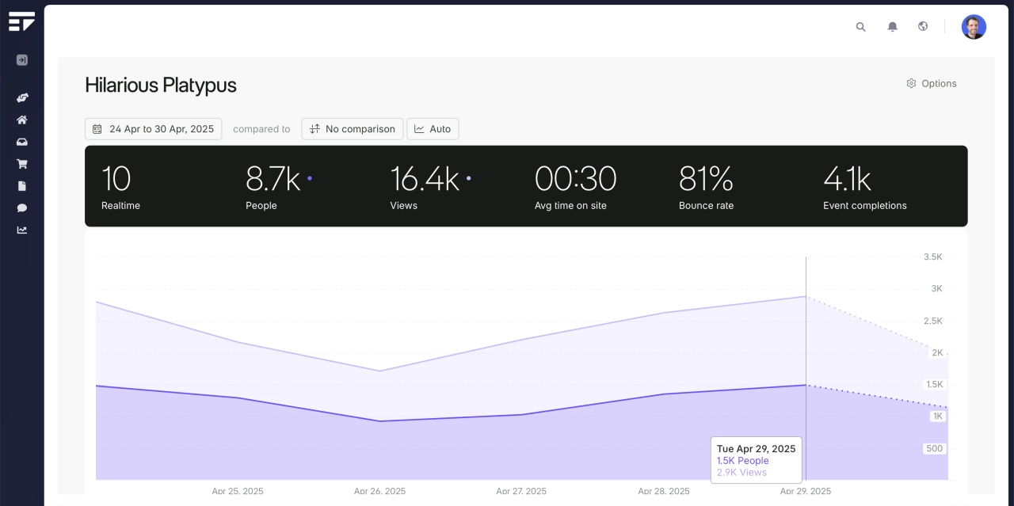Screen dimensions: 1014x506
Task: Open the shopping cart section
Action: click(22, 164)
